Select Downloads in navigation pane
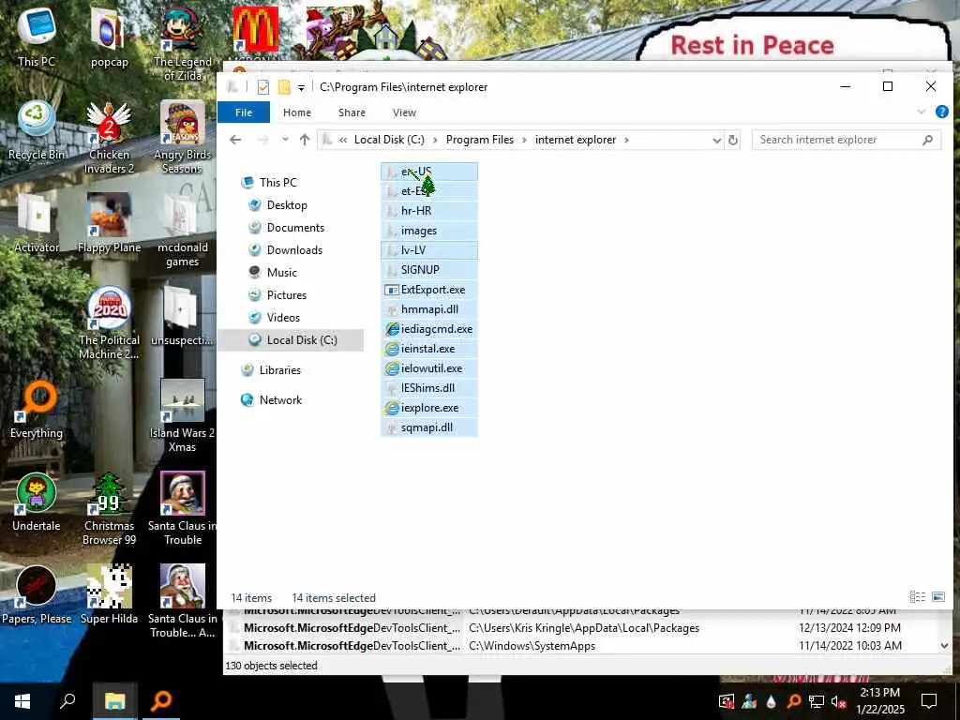 coord(294,249)
